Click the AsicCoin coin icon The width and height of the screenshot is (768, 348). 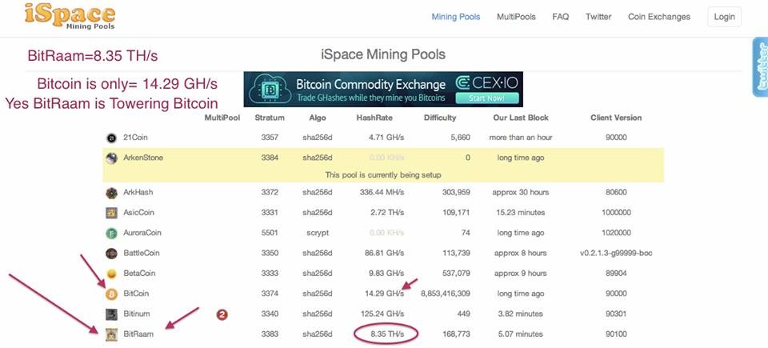pyautogui.click(x=112, y=214)
